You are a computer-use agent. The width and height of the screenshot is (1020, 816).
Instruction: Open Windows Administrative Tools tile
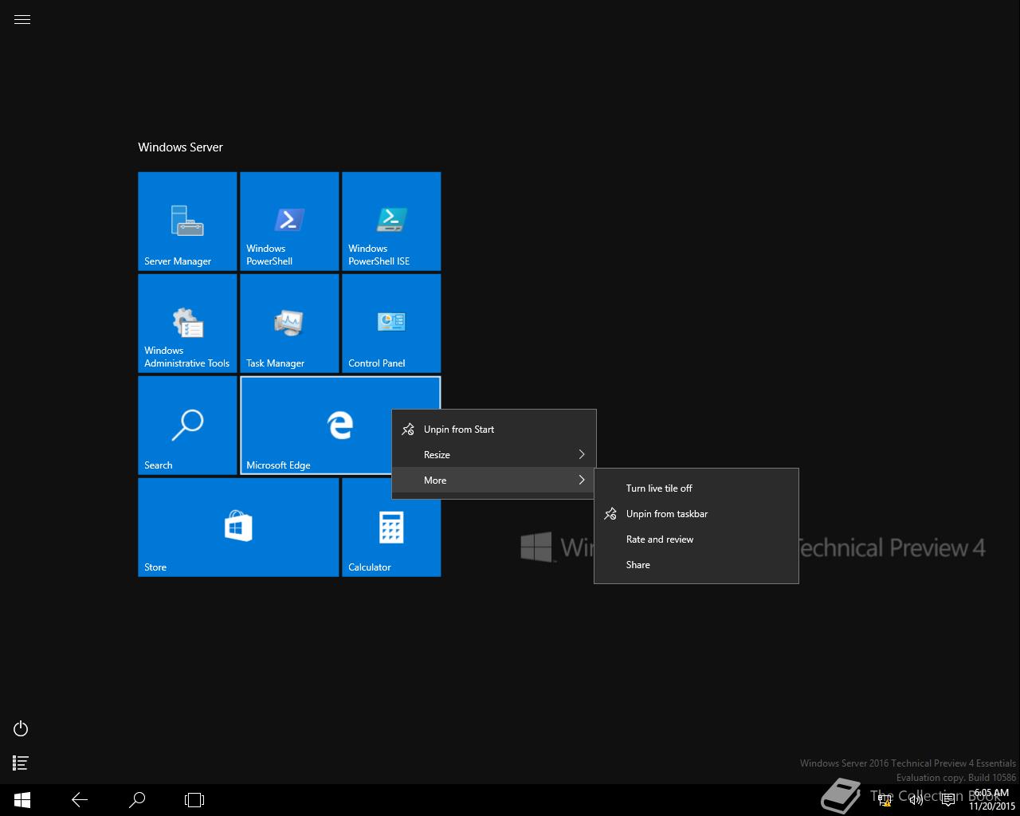187,324
